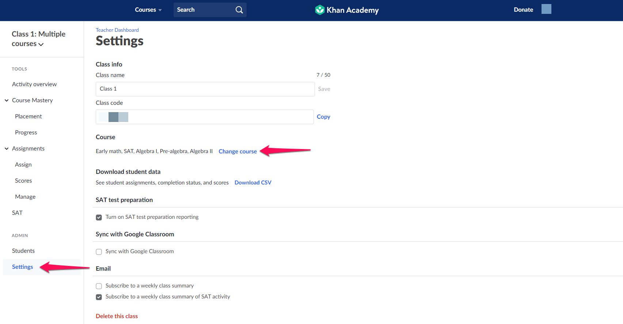This screenshot has height=324, width=623.
Task: Enable Sync with Google Classroom checkbox
Action: 99,252
